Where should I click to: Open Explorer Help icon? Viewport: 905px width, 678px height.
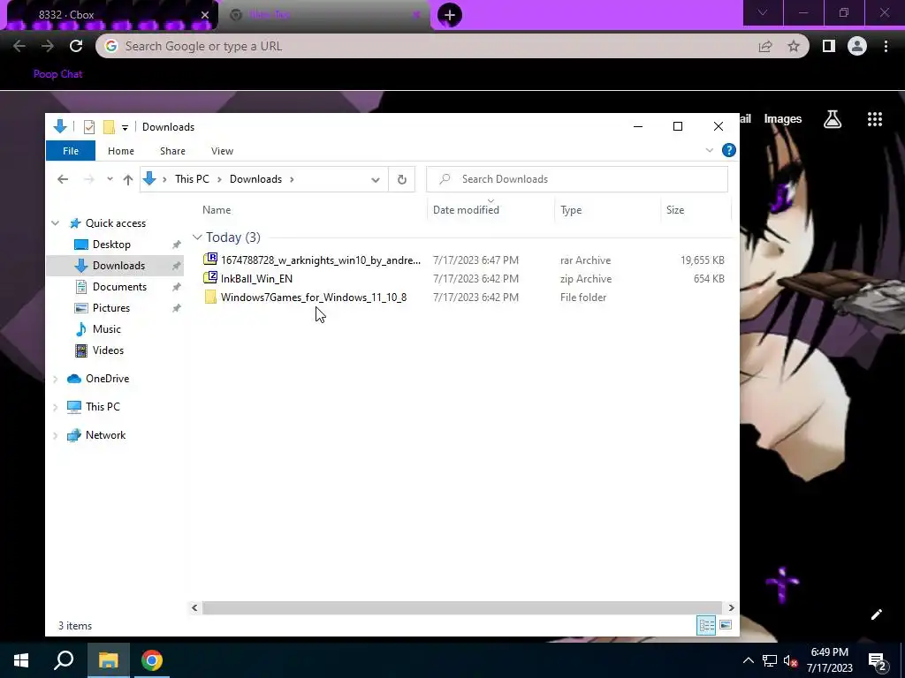(x=729, y=150)
